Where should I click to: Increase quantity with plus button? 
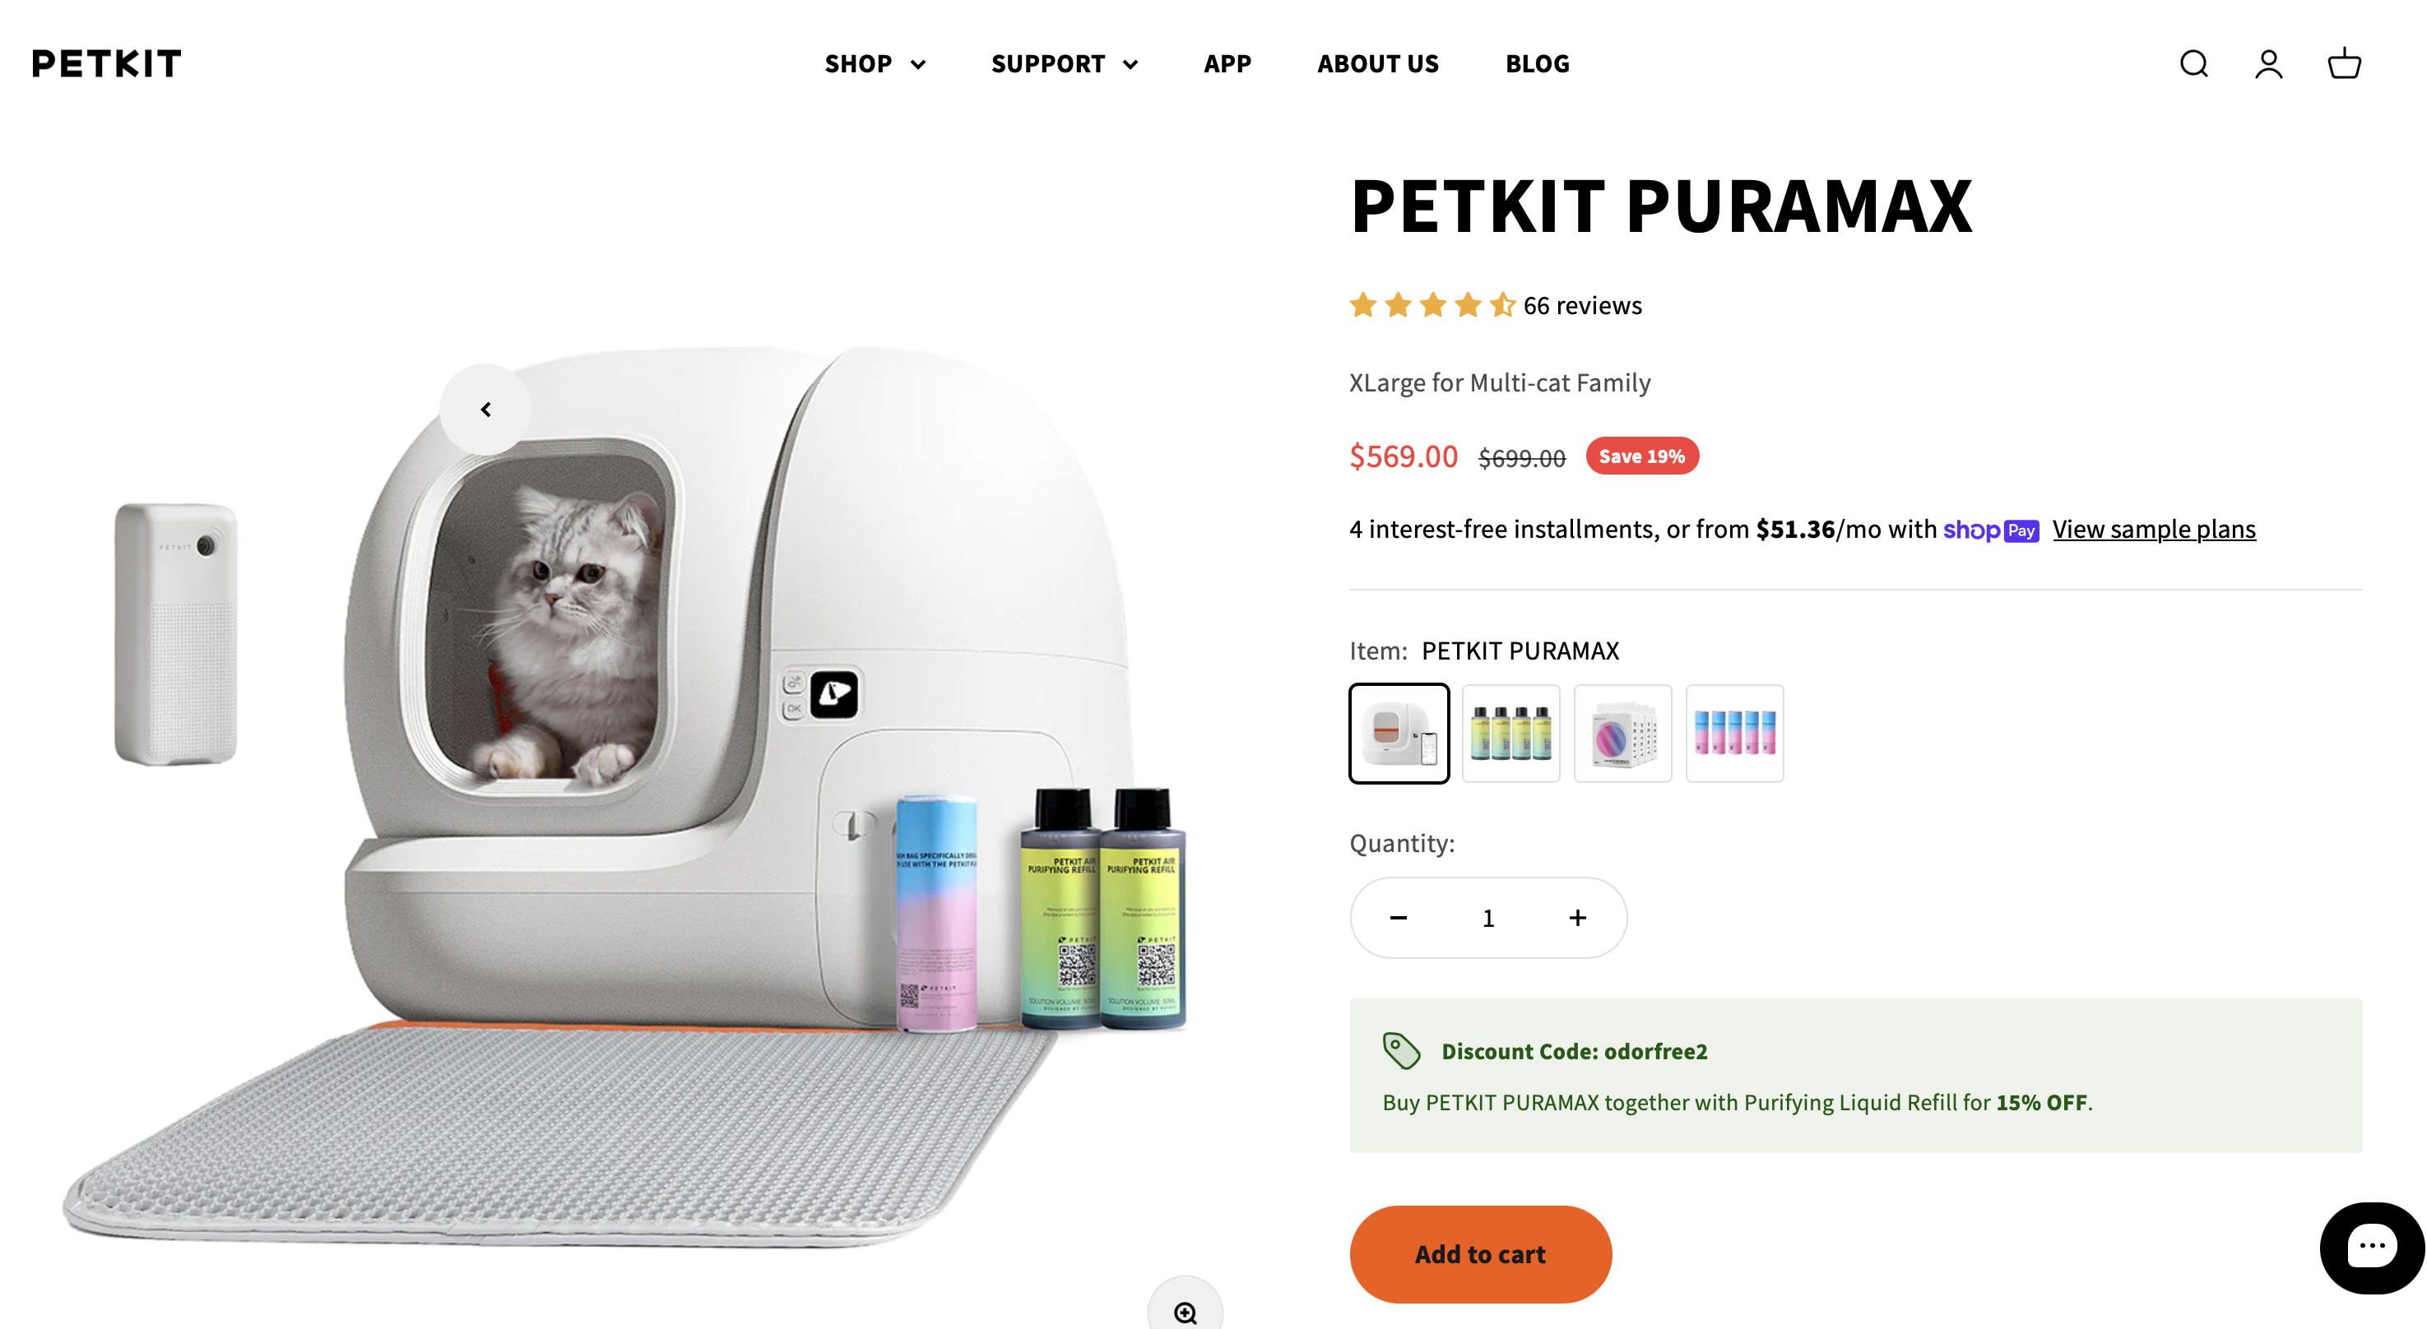1578,919
